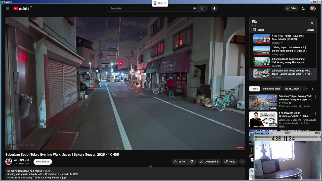Open the notifications bell
Viewport: 322px width, 181px height.
(303, 8)
